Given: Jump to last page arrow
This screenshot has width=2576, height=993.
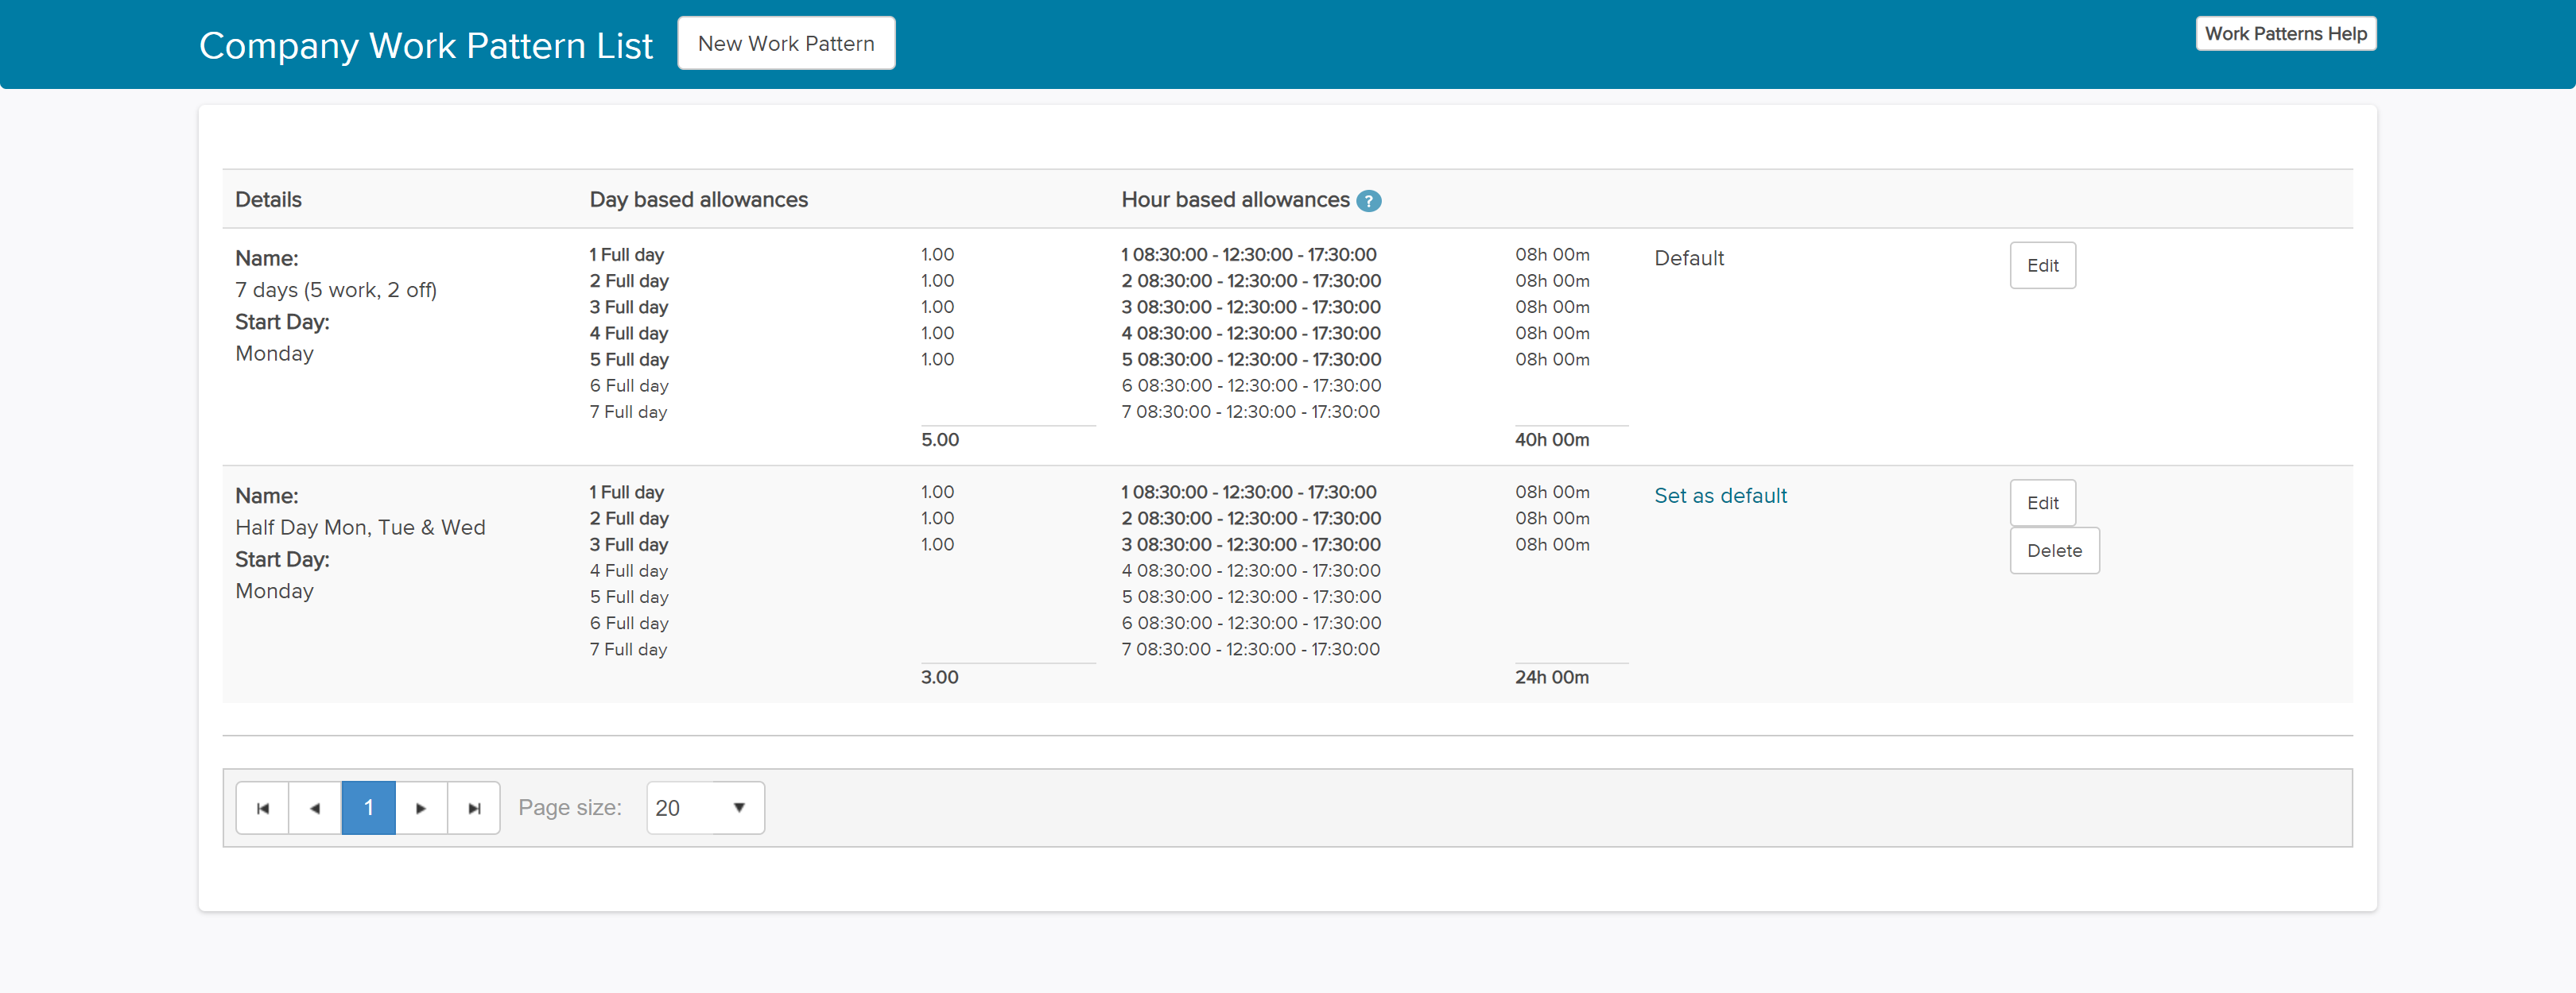Looking at the screenshot, I should tap(474, 807).
